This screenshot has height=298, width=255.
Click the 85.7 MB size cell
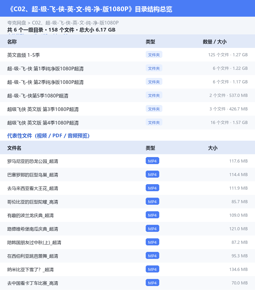[x=239, y=202]
